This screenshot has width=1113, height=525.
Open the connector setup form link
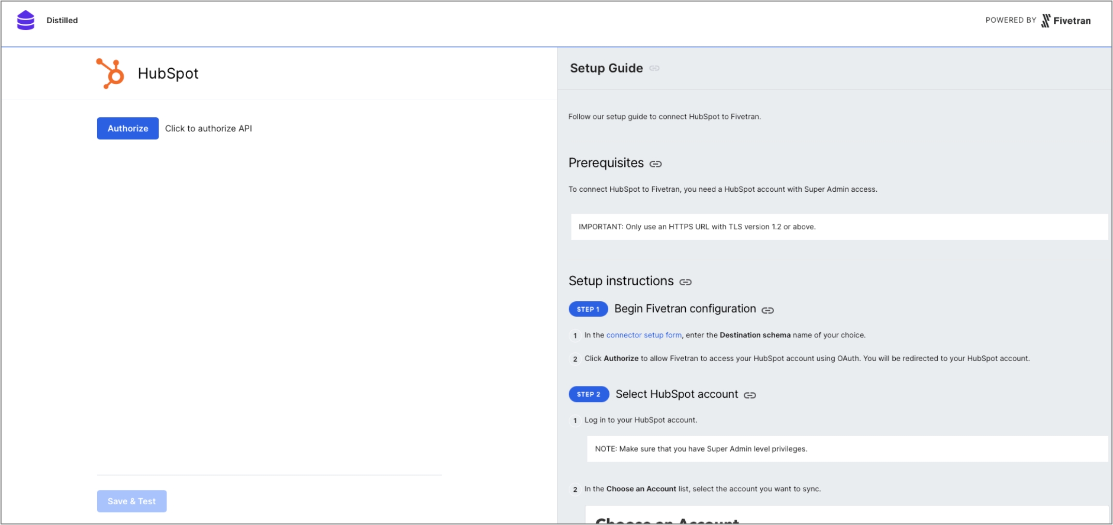(643, 335)
